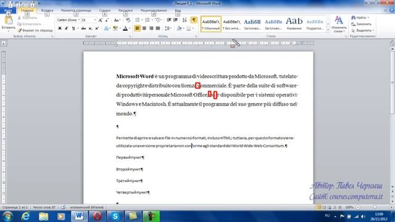The height and width of the screenshot is (222, 395).
Task: Click the spell-check status icon
Action: [x=63, y=207]
